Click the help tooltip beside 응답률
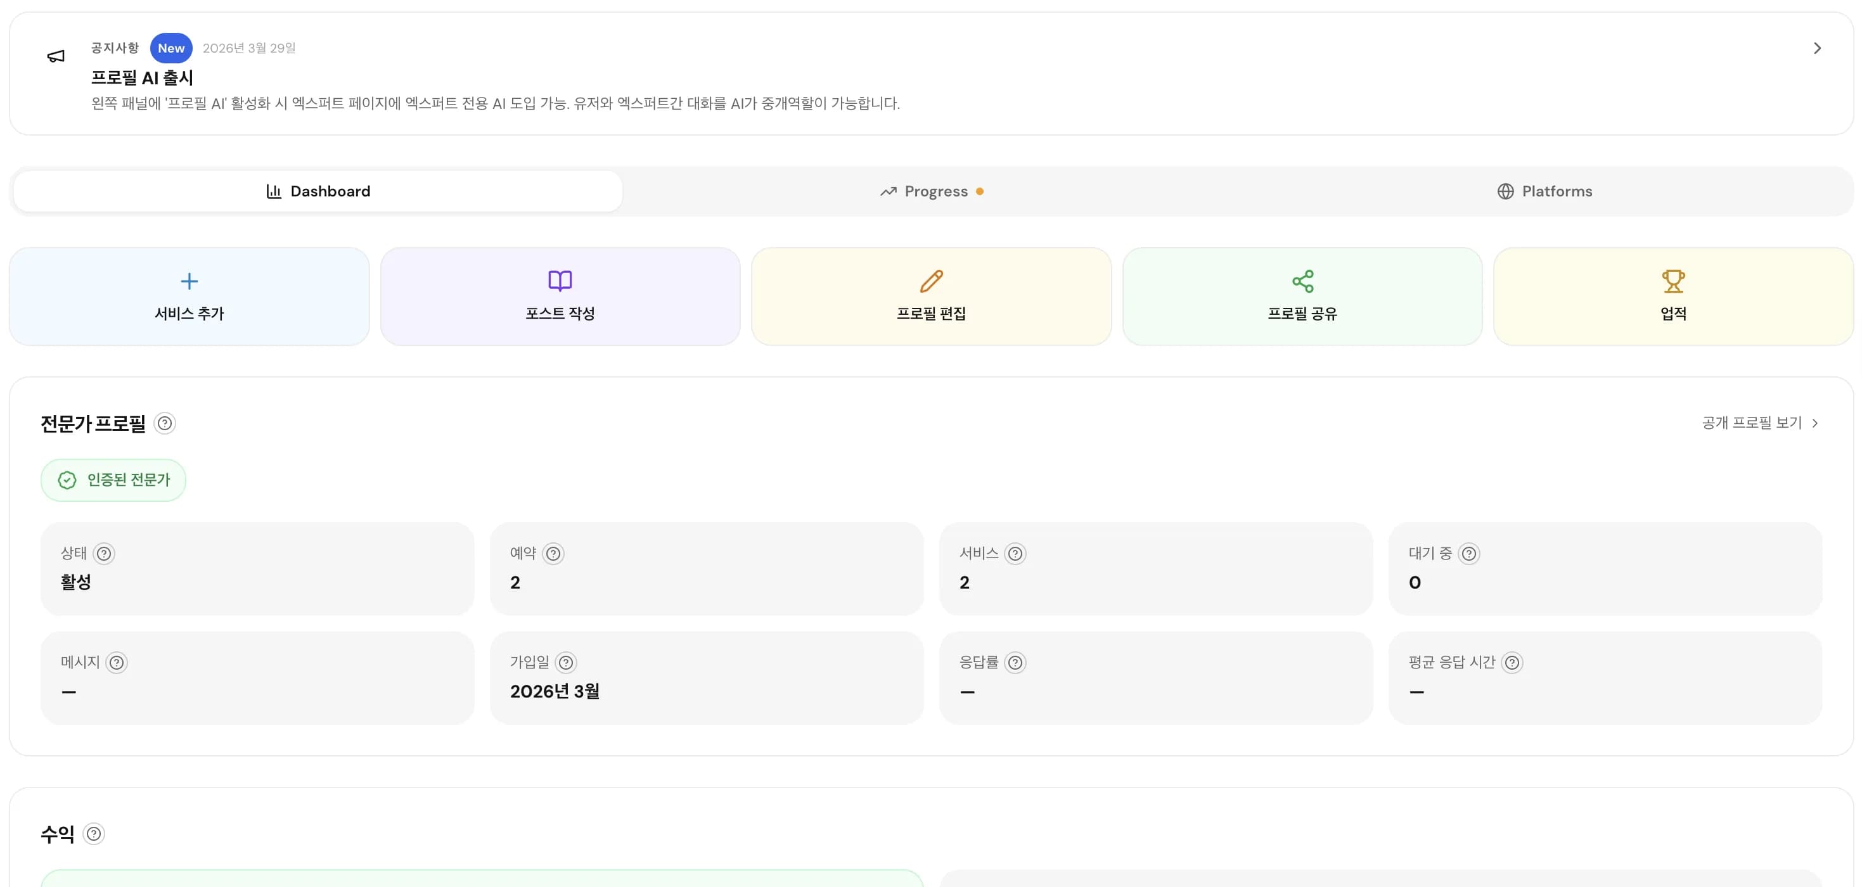Viewport: 1862px width, 887px height. point(1017,662)
